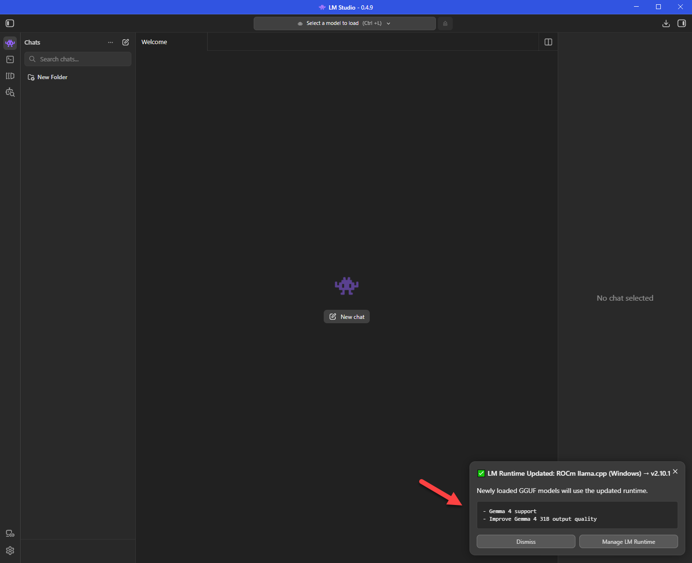Click the LM Runtime Updated notification title
This screenshot has height=563, width=692.
[579, 473]
